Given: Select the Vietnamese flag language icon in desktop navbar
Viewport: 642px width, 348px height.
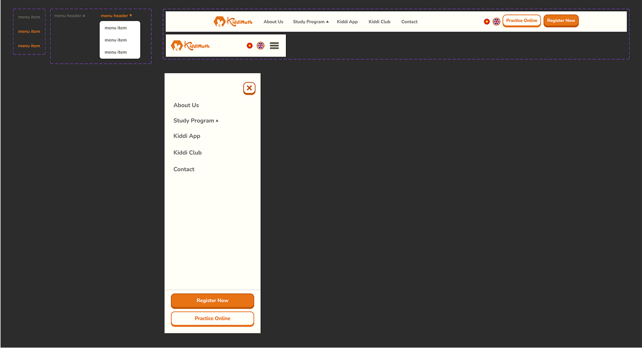Looking at the screenshot, I should tap(486, 21).
